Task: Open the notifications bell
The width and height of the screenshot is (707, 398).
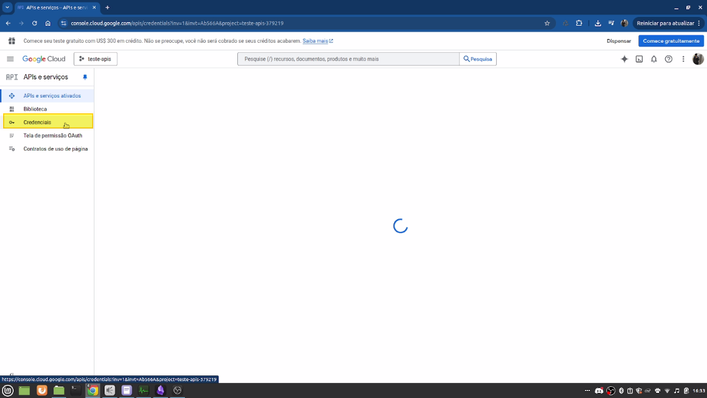Action: [x=653, y=59]
